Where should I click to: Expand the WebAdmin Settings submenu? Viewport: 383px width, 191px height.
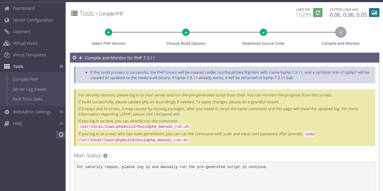click(61, 112)
